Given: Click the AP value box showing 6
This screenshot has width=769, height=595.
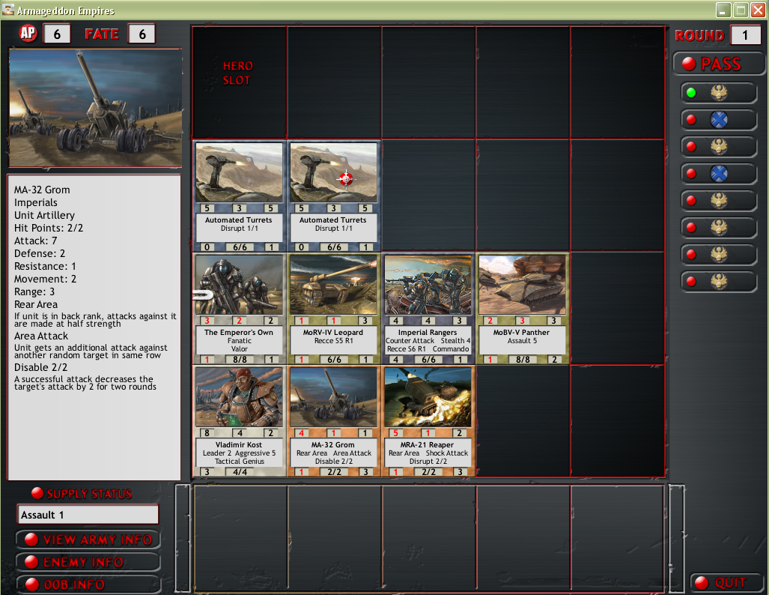Looking at the screenshot, I should click(x=57, y=34).
